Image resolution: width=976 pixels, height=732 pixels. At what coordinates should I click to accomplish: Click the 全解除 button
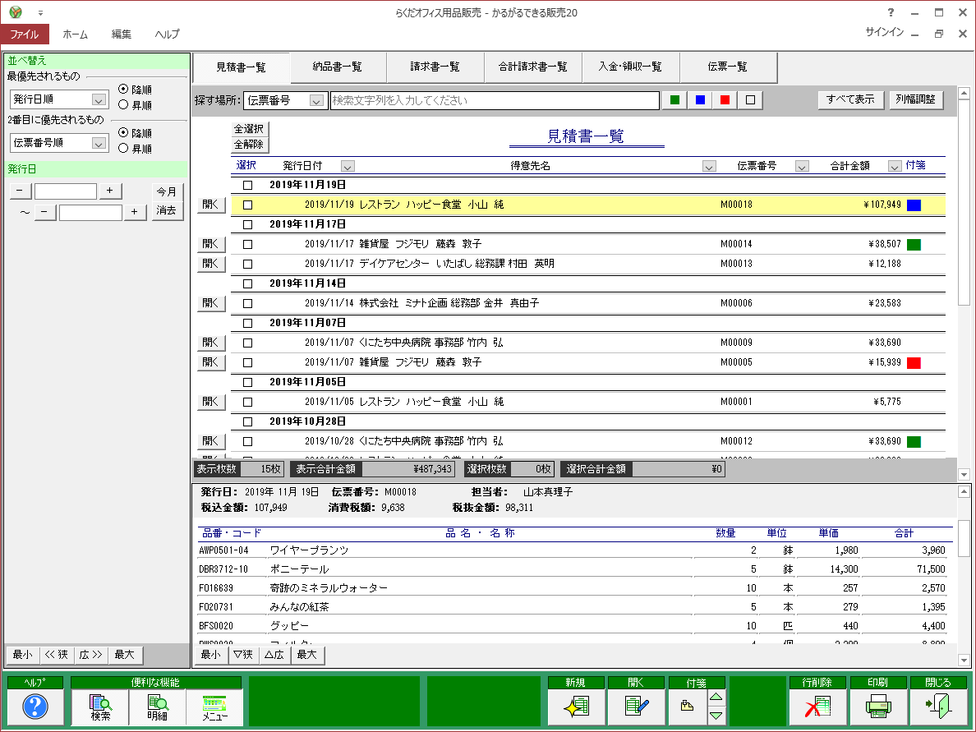[x=249, y=145]
